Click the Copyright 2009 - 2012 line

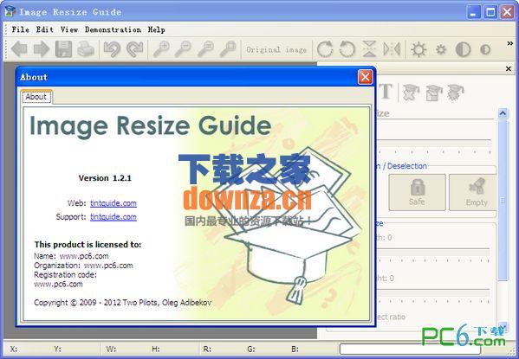(x=122, y=303)
